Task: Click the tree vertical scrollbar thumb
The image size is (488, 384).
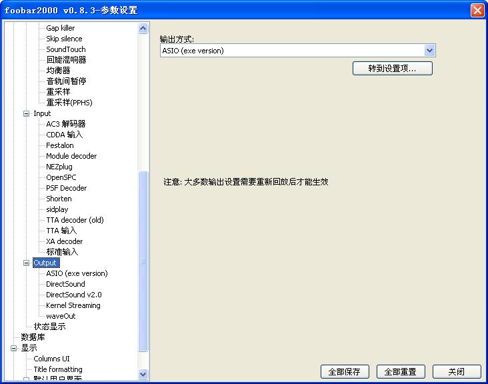Action: click(143, 261)
